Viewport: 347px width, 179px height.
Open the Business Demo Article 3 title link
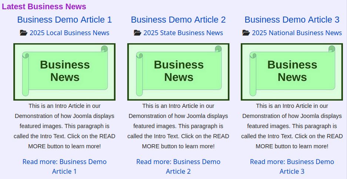(x=292, y=20)
